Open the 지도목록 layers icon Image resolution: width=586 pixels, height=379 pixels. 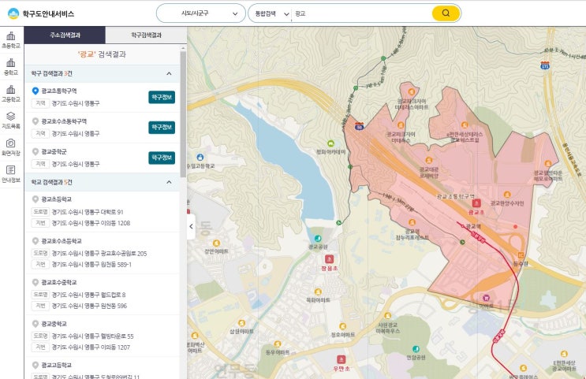coord(11,121)
